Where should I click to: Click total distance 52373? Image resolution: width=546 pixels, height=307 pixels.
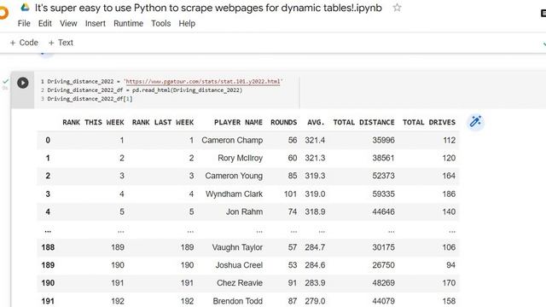(x=383, y=176)
